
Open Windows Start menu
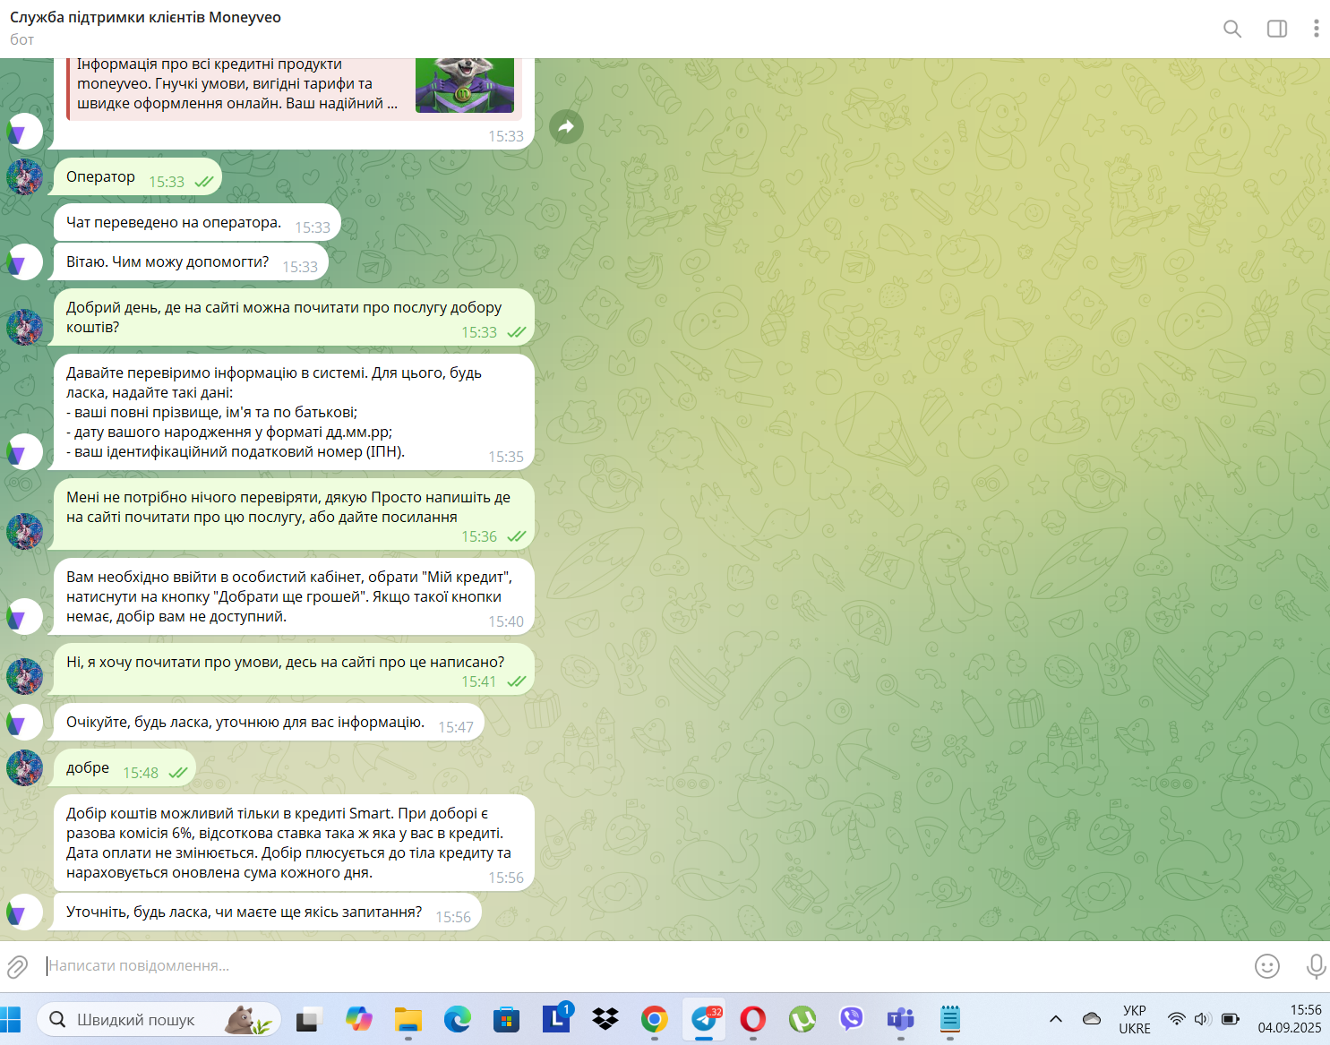click(x=11, y=1019)
